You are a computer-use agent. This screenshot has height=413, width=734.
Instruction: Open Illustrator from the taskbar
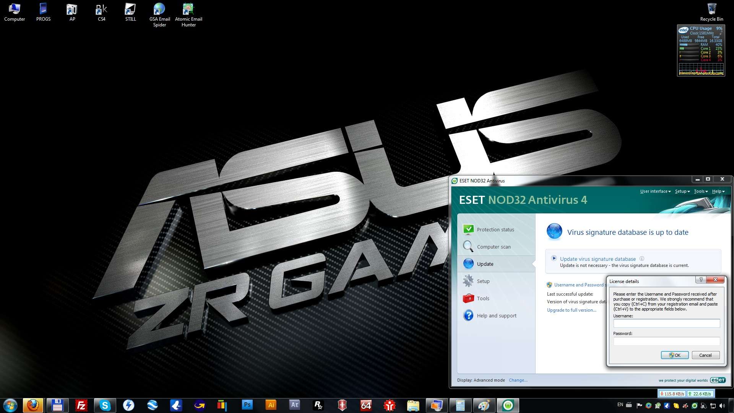(x=271, y=405)
